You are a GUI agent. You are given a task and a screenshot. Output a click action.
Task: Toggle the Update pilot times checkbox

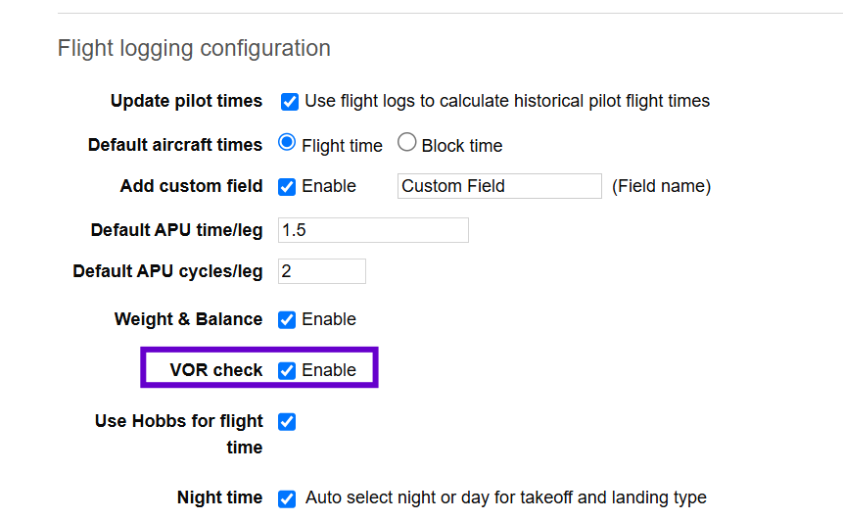point(289,101)
